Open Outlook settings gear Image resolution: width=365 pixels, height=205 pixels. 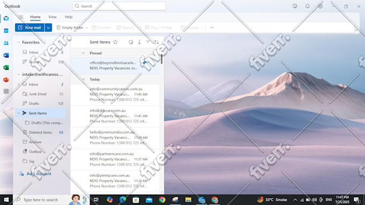pyautogui.click(x=320, y=6)
